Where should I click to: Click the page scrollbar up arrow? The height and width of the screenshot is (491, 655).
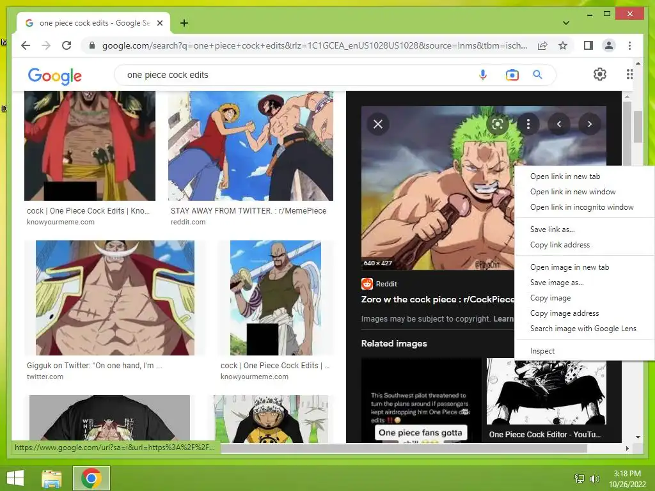[x=638, y=63]
